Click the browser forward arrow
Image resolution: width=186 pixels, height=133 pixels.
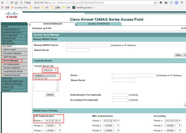click(x=7, y=3)
